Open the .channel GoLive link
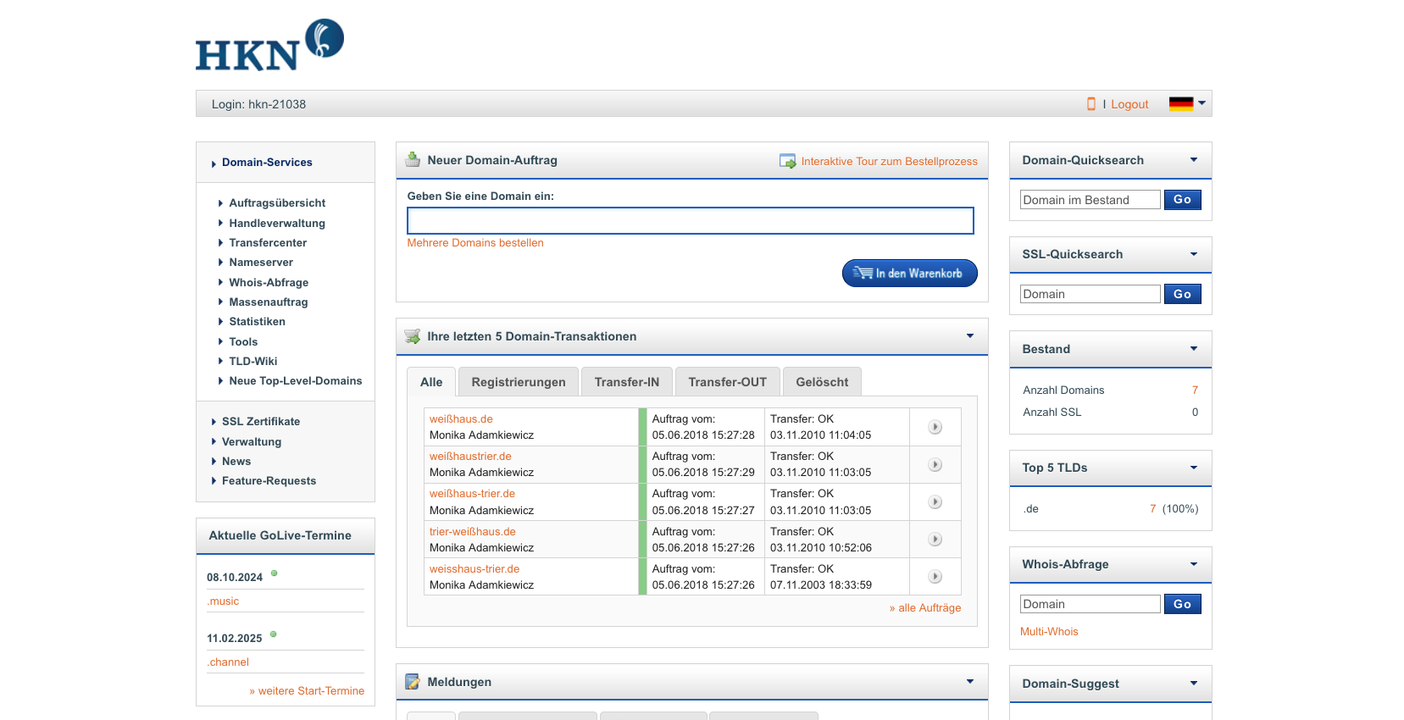This screenshot has height=720, width=1404. pos(228,662)
